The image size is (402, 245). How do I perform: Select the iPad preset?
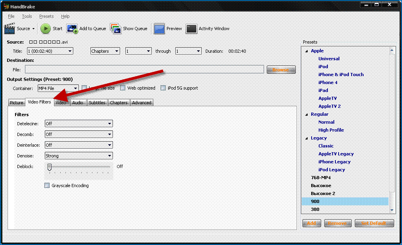click(323, 90)
